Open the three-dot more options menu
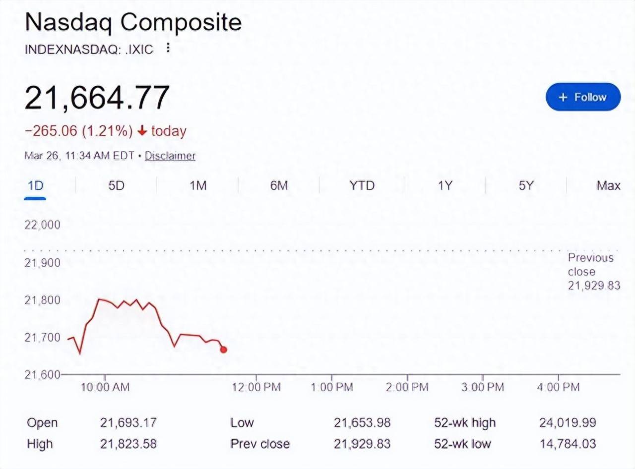The image size is (635, 469). [x=168, y=48]
